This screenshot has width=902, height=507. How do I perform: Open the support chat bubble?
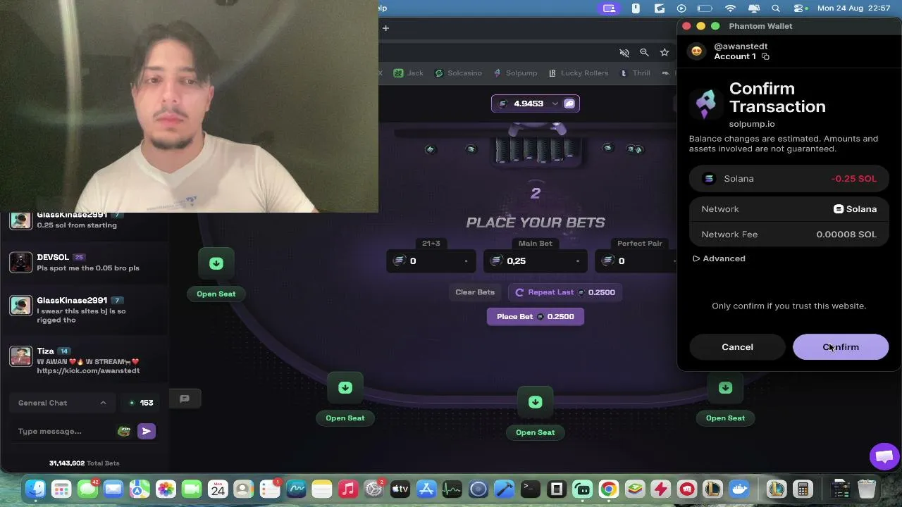[x=884, y=456]
